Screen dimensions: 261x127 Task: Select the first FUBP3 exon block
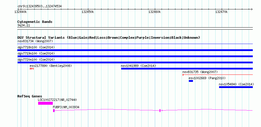(x=54, y=111)
